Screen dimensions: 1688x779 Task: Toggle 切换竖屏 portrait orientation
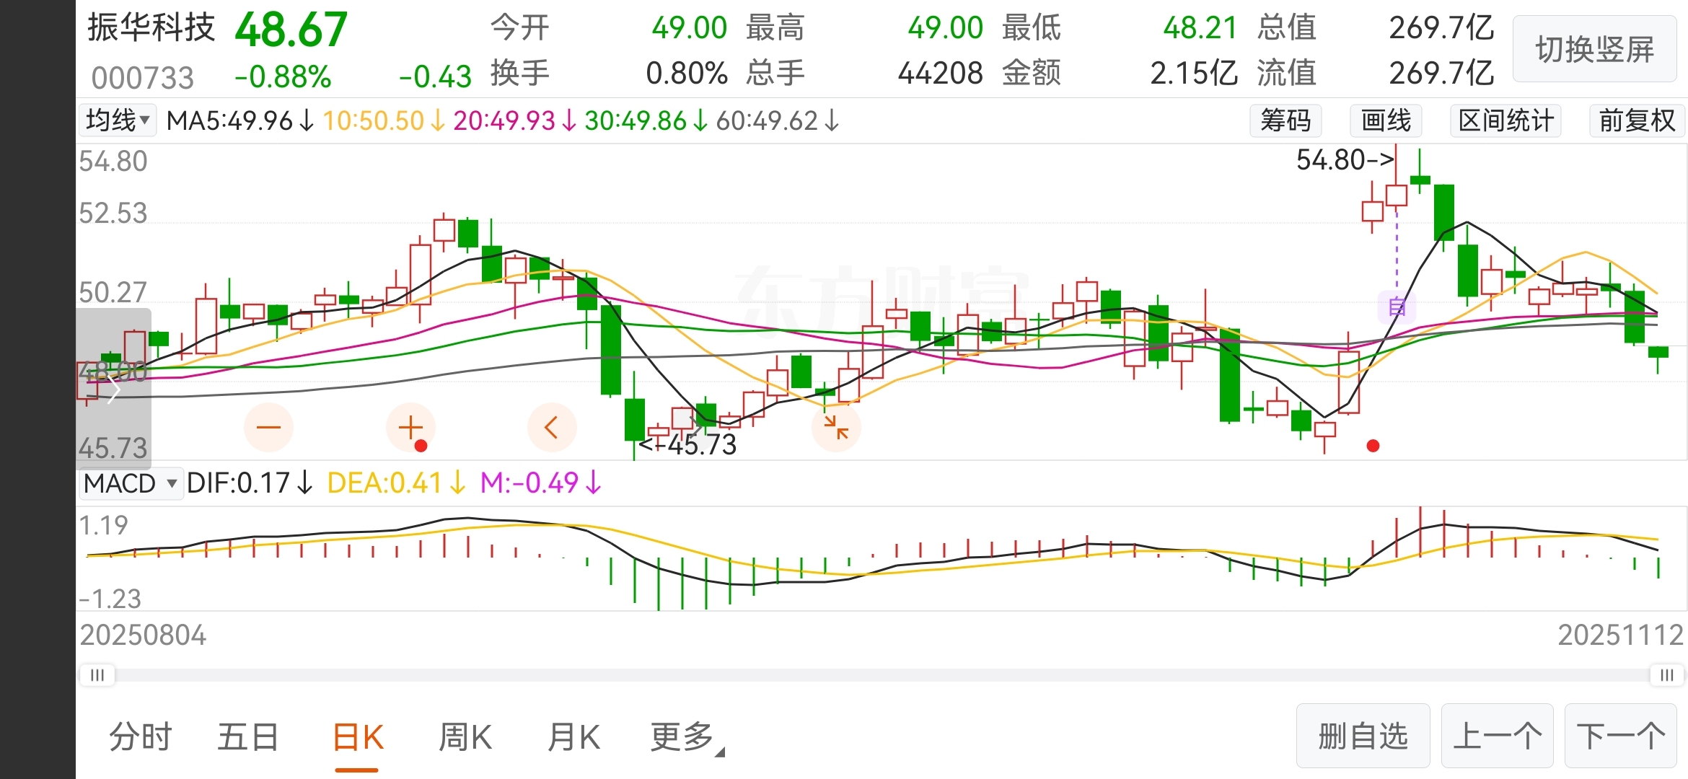click(x=1594, y=49)
